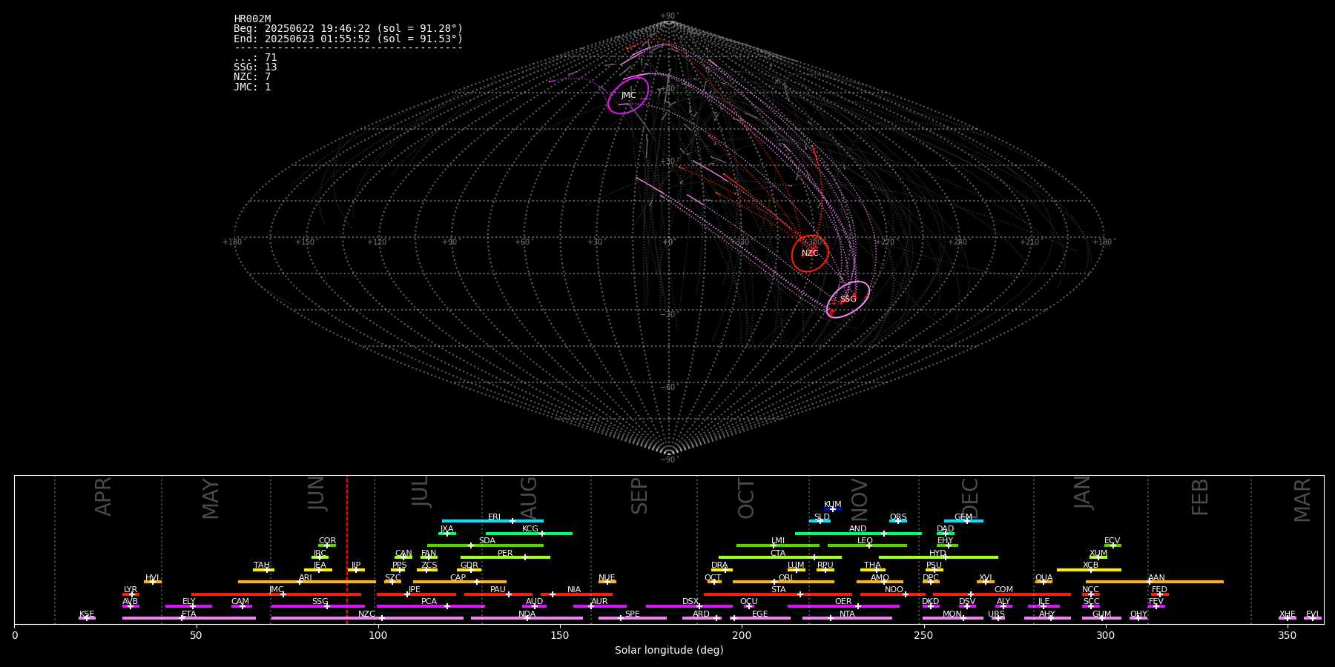
Task: Click the Beg: 20250622 19:46:22 timestamp line
Action: click(348, 29)
